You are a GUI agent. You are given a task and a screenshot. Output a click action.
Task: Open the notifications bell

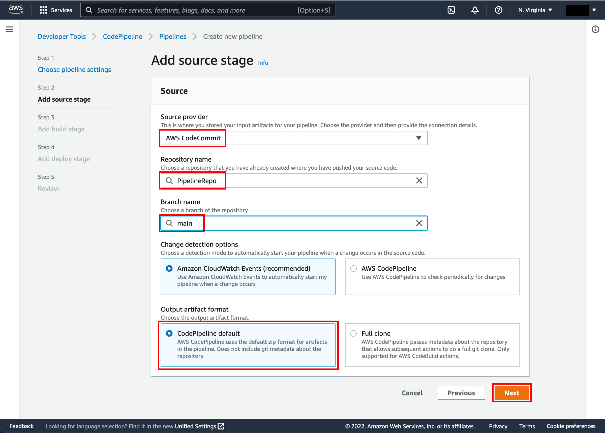pos(475,10)
